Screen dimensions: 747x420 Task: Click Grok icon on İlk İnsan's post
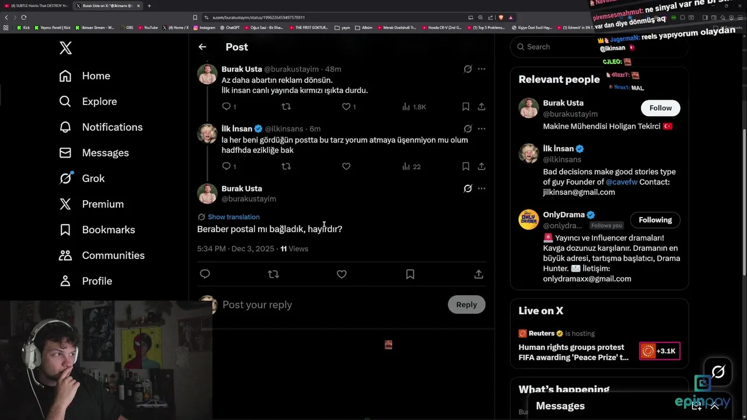(467, 128)
